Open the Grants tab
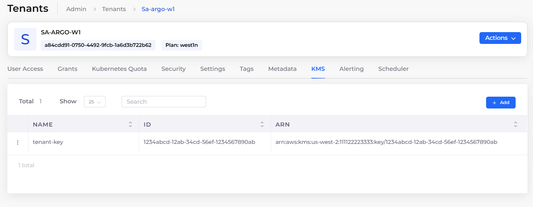This screenshot has height=207, width=533. (67, 69)
